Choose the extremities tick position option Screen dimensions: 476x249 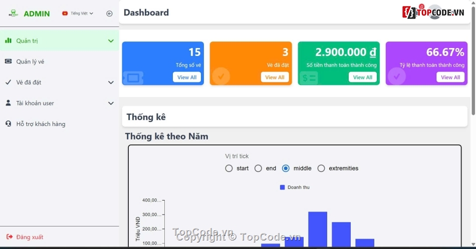(x=321, y=168)
